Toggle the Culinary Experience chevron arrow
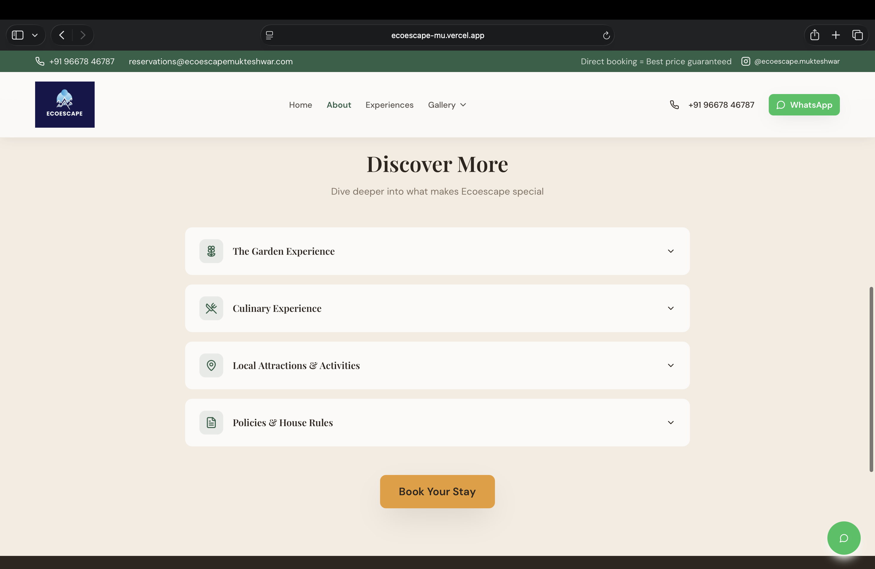This screenshot has width=875, height=569. (671, 308)
